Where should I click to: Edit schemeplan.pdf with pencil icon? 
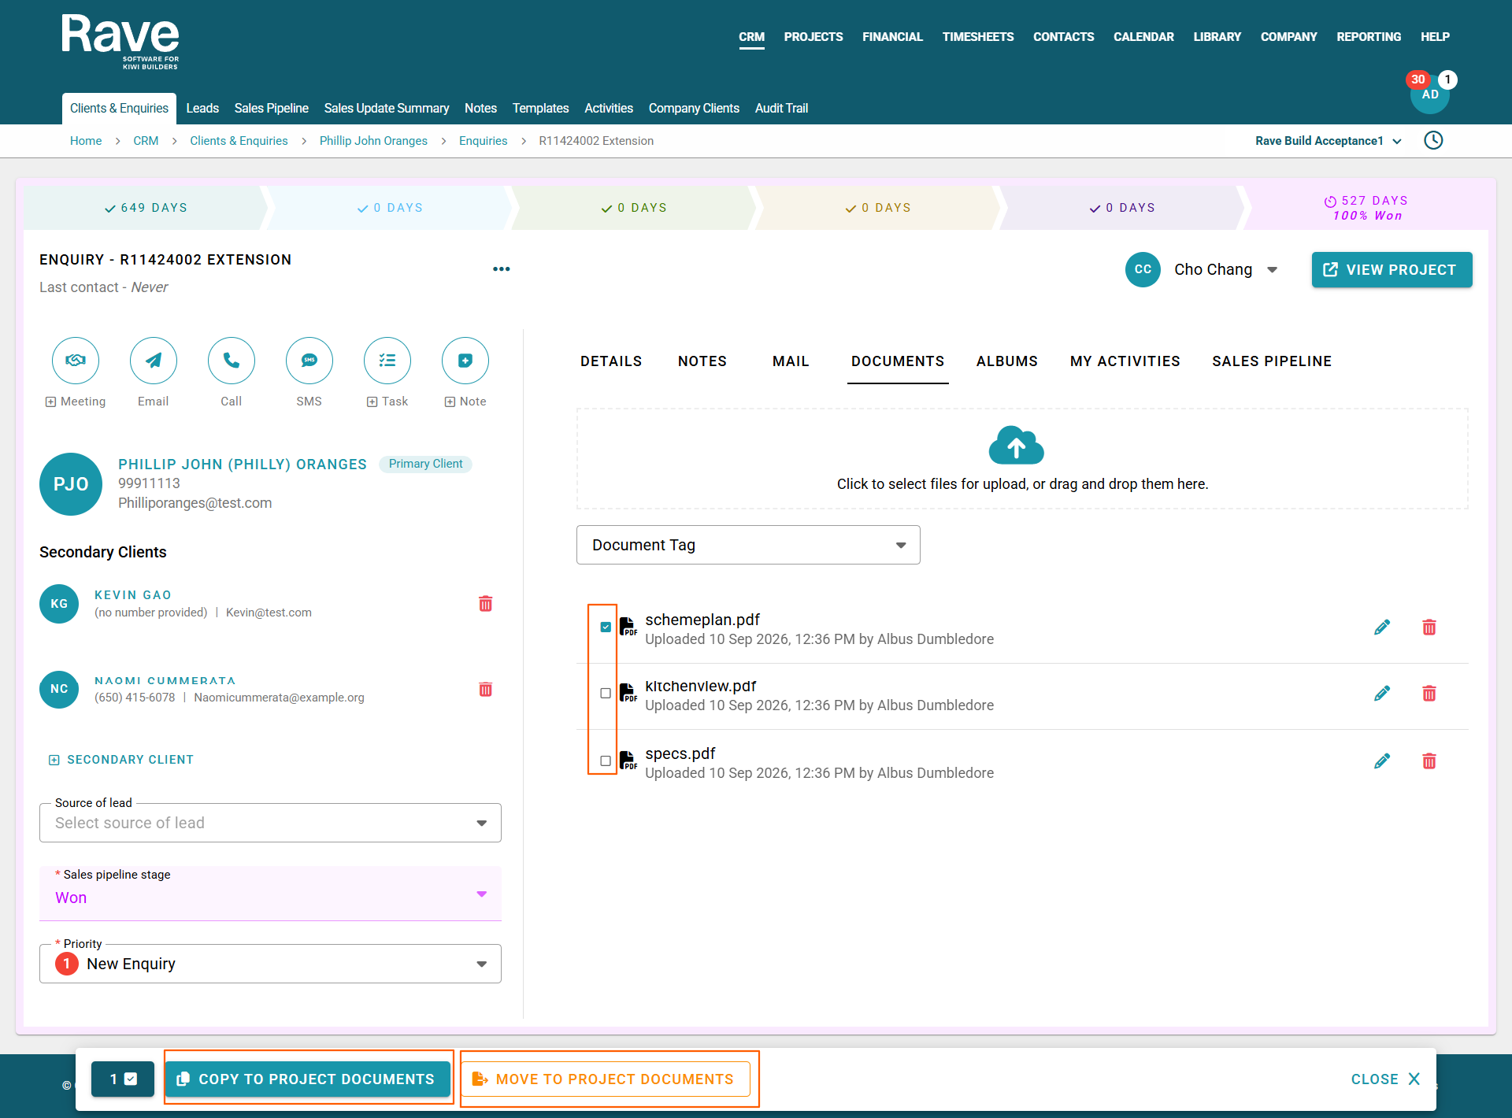point(1382,627)
